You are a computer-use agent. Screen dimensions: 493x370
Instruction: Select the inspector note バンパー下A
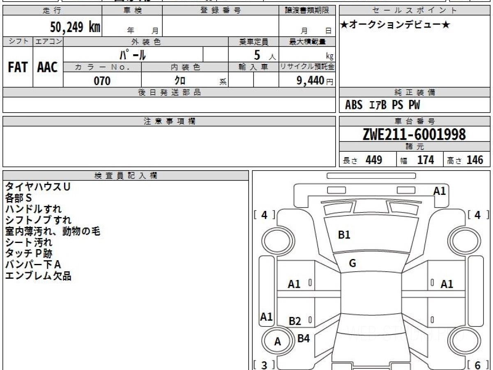(x=33, y=264)
